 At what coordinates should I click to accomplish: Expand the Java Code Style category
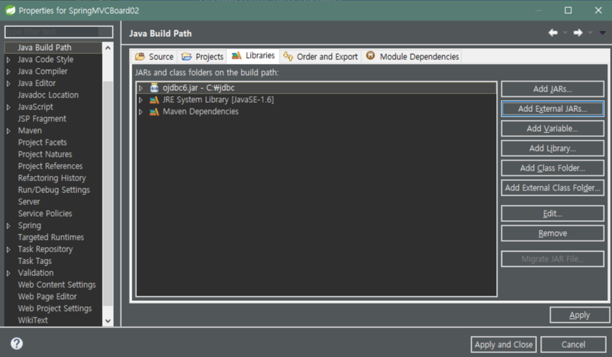click(x=8, y=60)
